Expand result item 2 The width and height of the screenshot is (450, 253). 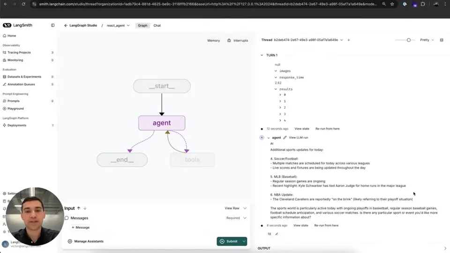click(x=280, y=108)
